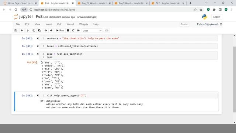The width and height of the screenshot is (236, 133).
Task: Insert a cell below with plus icon
Action: [22, 30]
